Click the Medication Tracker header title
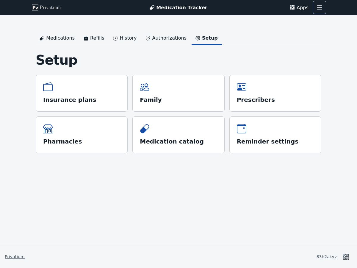Image resolution: width=357 pixels, height=268 pixels. [182, 7]
